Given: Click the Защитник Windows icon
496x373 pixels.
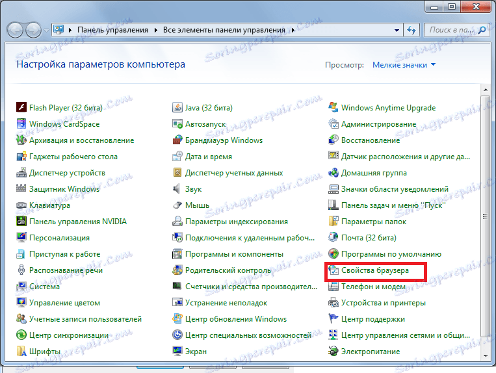Looking at the screenshot, I should click(21, 188).
